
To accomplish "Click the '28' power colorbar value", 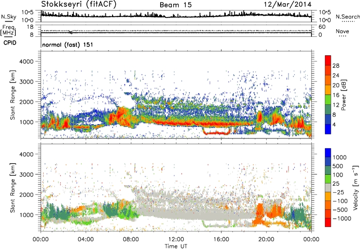I will tap(336, 66).
